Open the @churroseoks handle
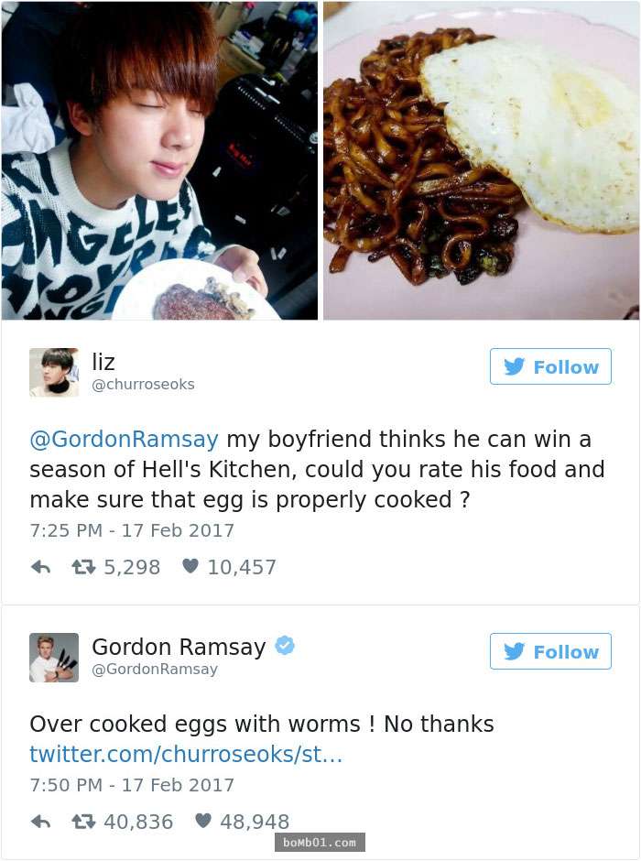 tap(143, 385)
